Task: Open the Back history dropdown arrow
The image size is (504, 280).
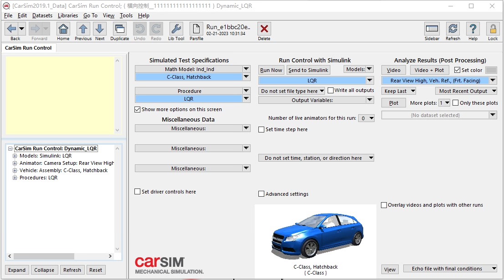Action: [x=22, y=29]
